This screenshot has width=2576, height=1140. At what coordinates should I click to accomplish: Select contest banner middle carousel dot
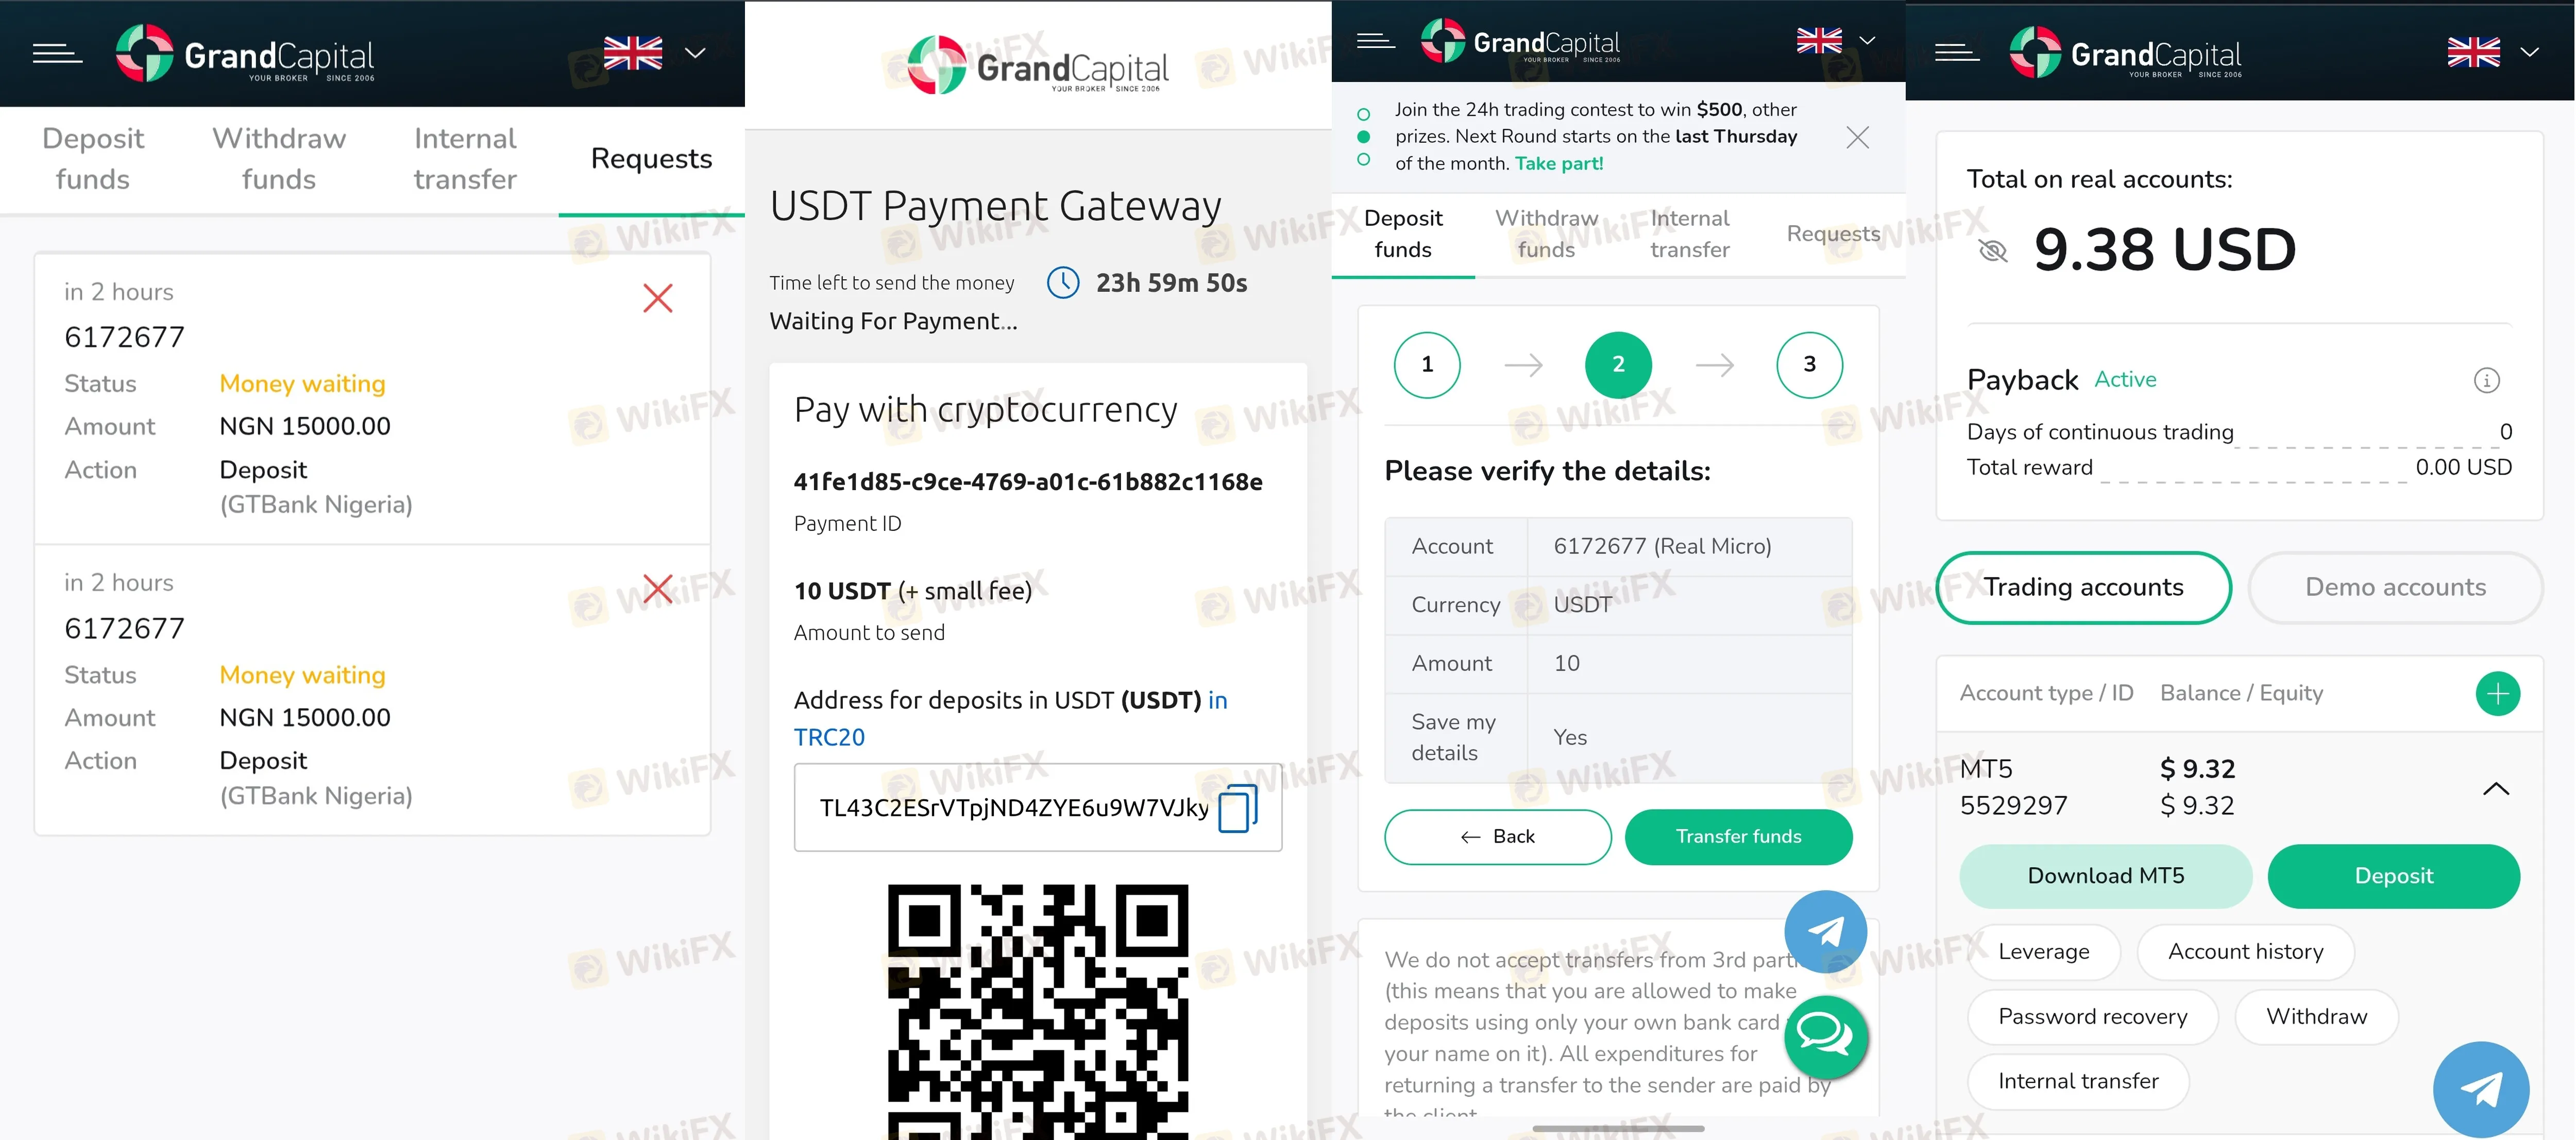click(x=1363, y=136)
